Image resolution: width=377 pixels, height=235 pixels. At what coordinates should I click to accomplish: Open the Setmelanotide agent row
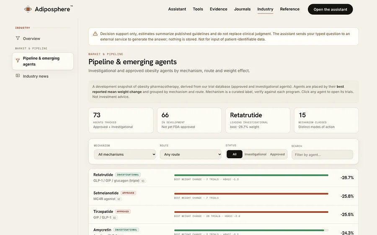click(223, 196)
